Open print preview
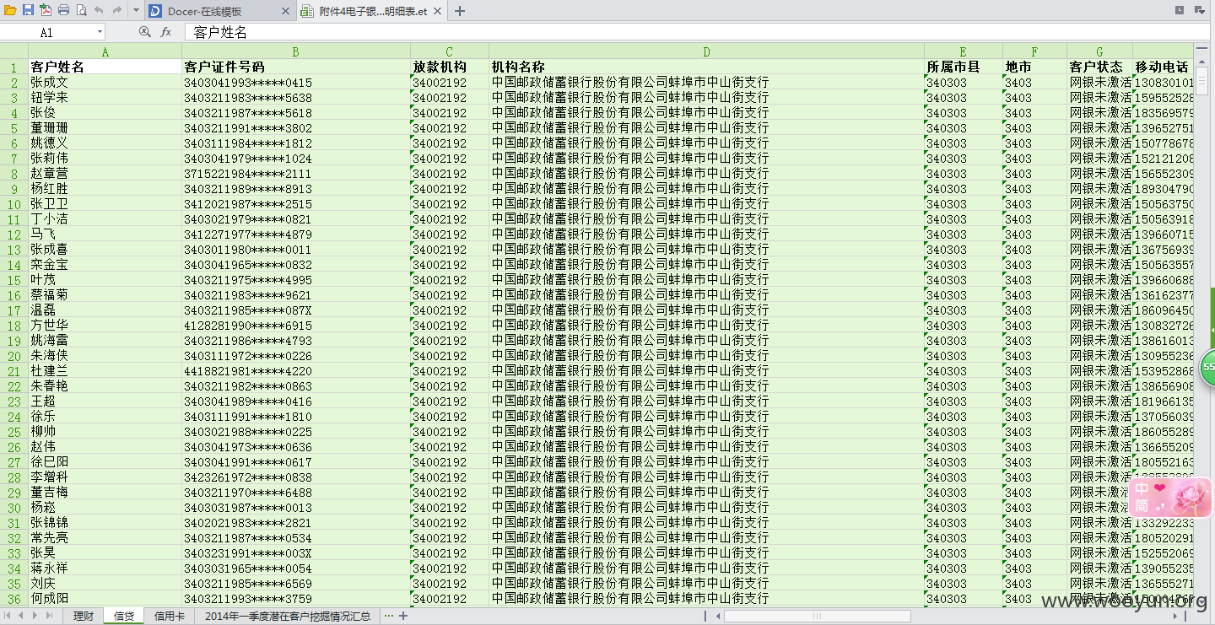 (81, 10)
